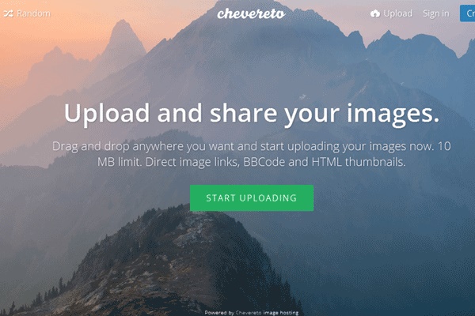The width and height of the screenshot is (475, 316).
Task: Click 'HTML thumbnails' in the description
Action: tap(359, 162)
